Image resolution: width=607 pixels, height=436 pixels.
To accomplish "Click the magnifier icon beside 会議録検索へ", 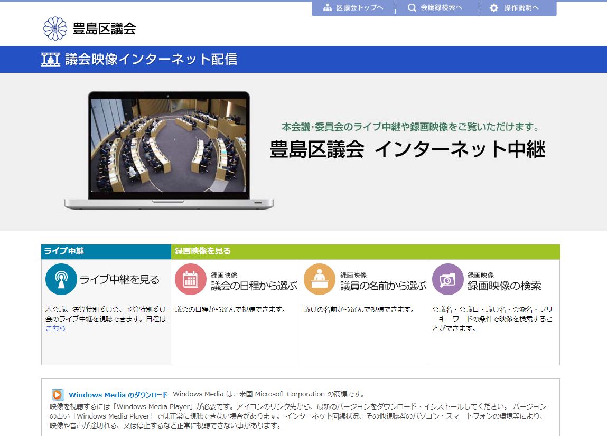I will pyautogui.click(x=412, y=8).
